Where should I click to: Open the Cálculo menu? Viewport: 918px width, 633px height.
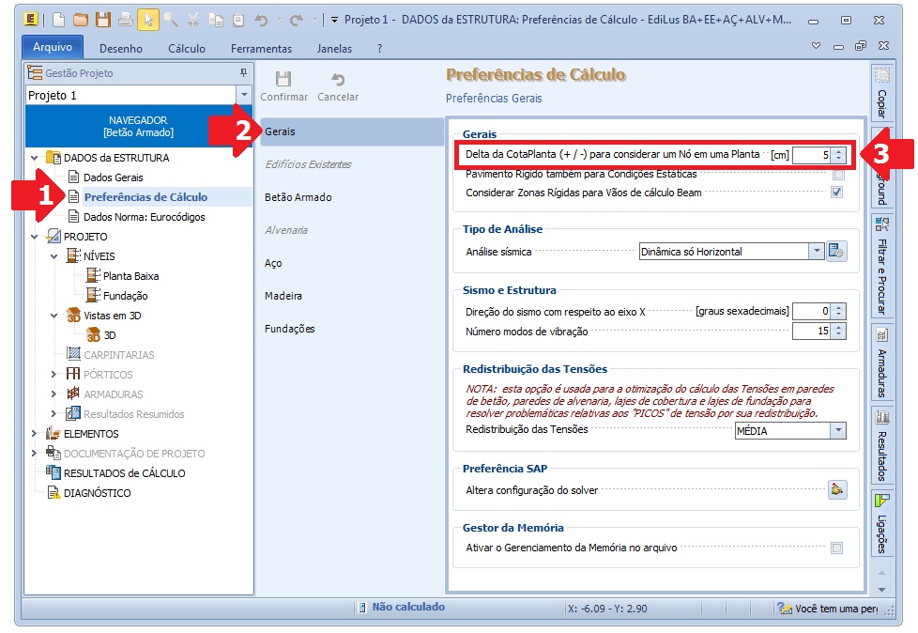(x=187, y=49)
